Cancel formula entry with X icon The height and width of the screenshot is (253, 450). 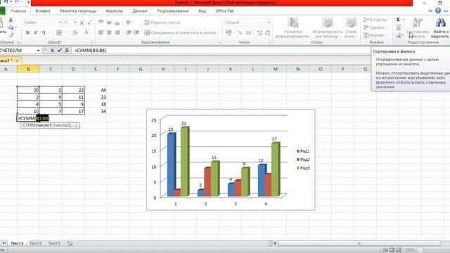(52, 50)
